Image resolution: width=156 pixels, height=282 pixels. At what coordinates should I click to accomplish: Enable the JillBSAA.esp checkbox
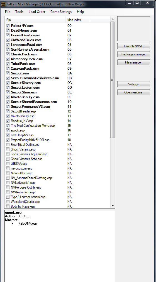8,163
